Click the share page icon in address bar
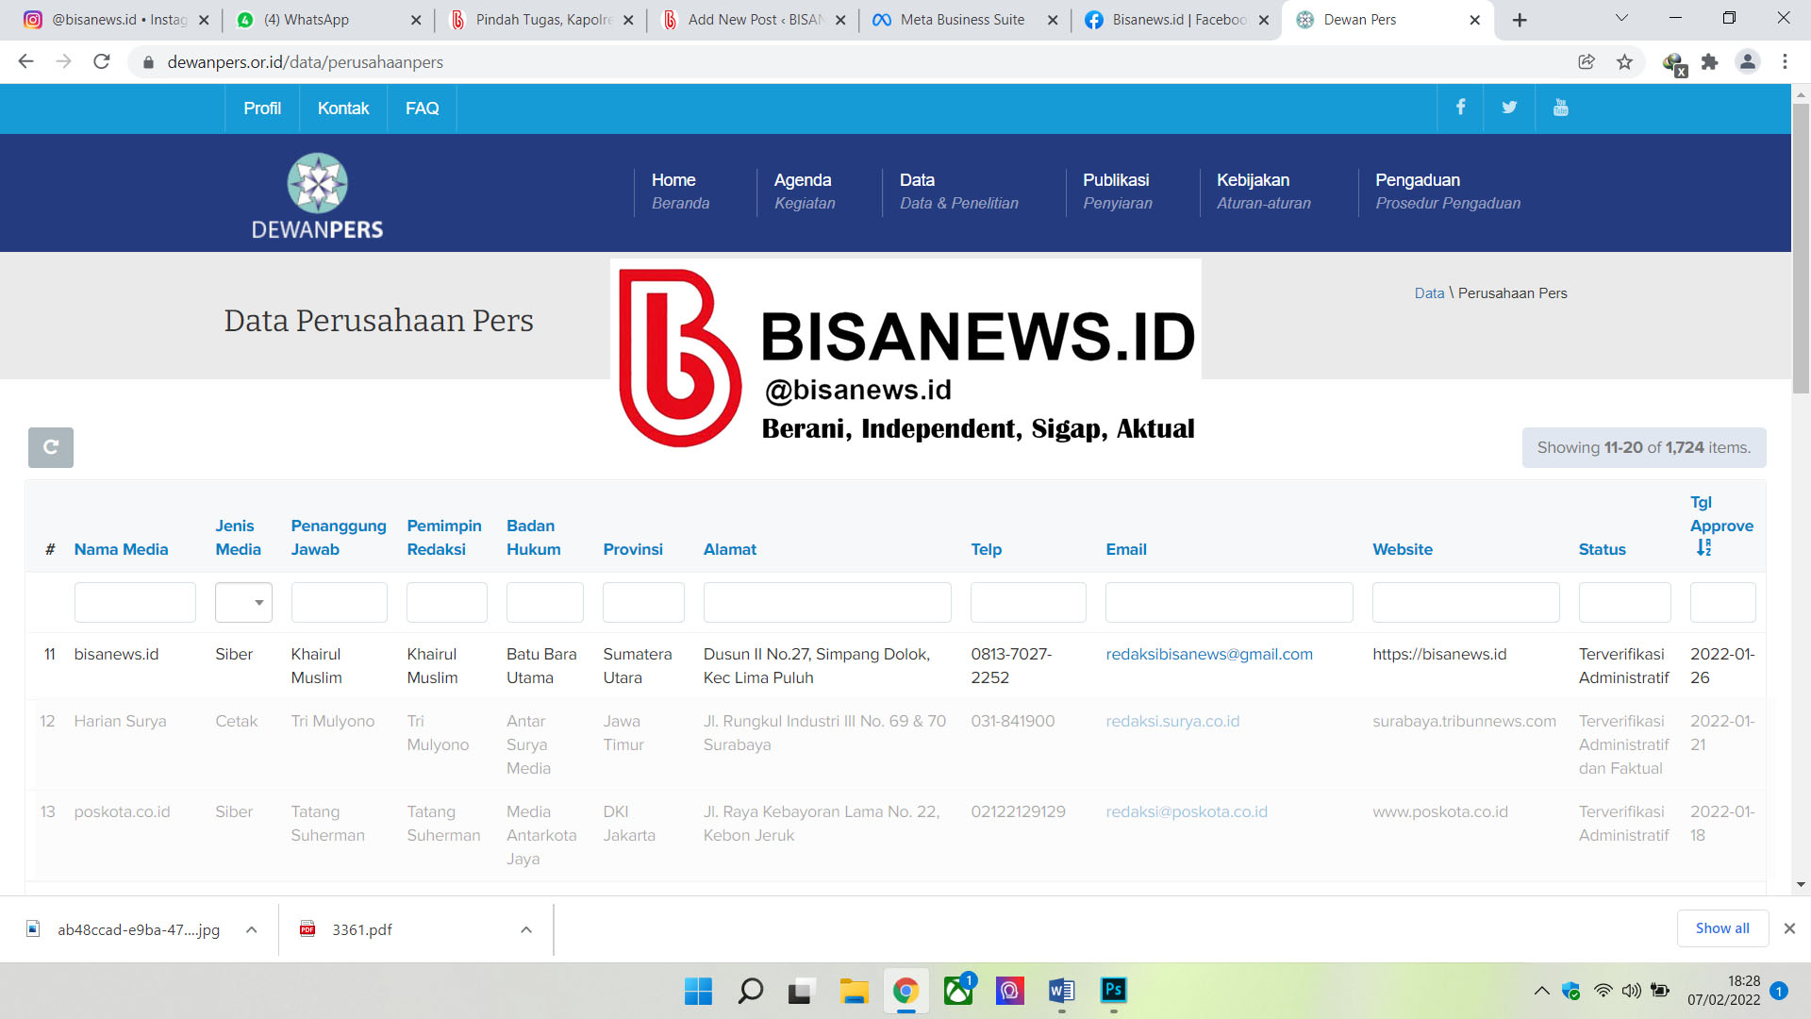Image resolution: width=1811 pixels, height=1019 pixels. coord(1587,62)
